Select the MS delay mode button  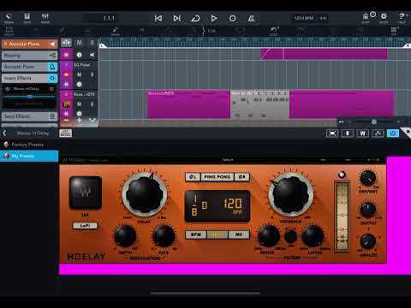click(239, 234)
